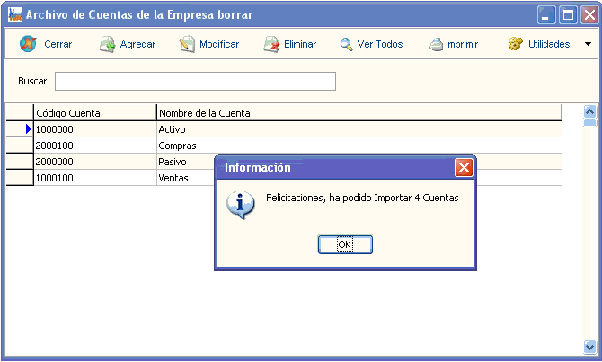Click the Eliminar icon with red X
Image resolution: width=602 pixels, height=362 pixels.
[270, 44]
